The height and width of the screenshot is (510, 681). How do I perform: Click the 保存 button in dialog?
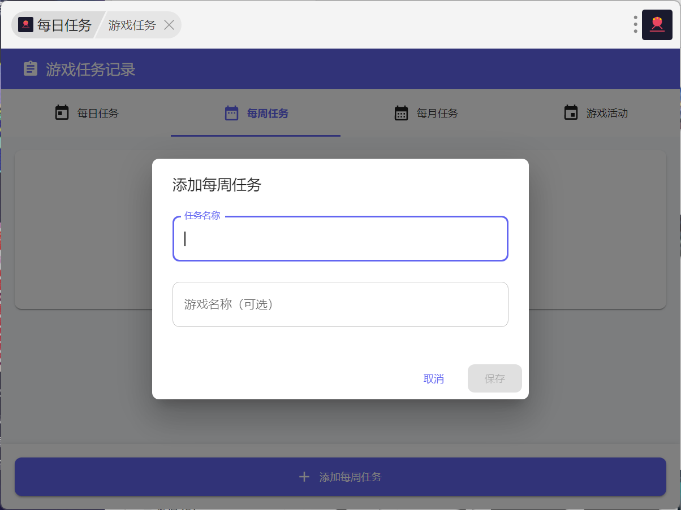point(494,378)
